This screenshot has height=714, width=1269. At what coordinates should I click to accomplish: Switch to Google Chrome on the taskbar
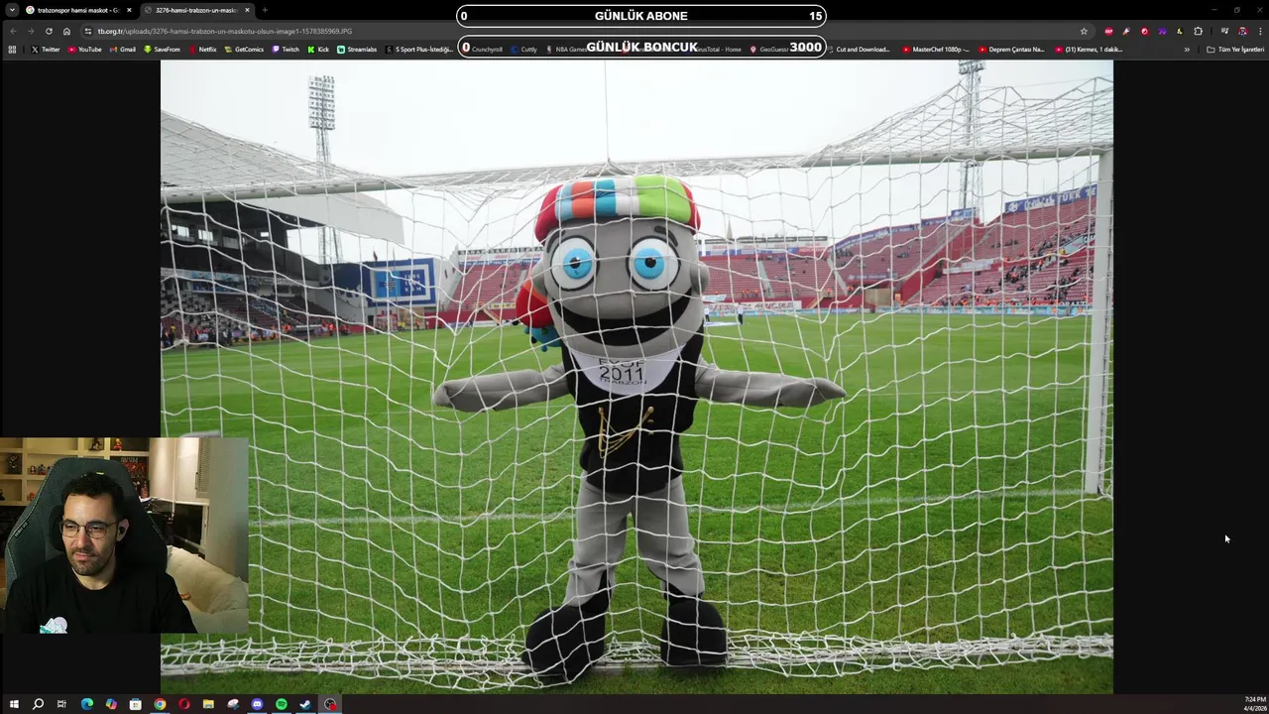point(160,704)
